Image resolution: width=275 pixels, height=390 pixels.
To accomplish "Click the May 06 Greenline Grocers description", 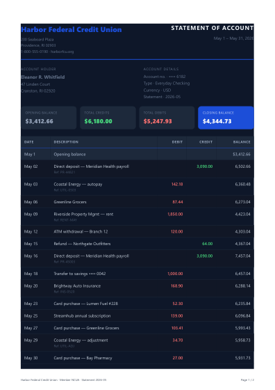I will tap(70, 202).
